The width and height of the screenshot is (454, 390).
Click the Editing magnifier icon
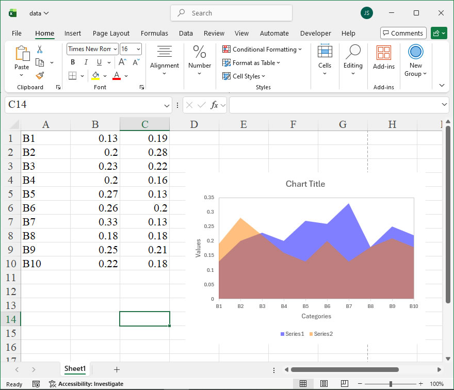[x=353, y=53]
